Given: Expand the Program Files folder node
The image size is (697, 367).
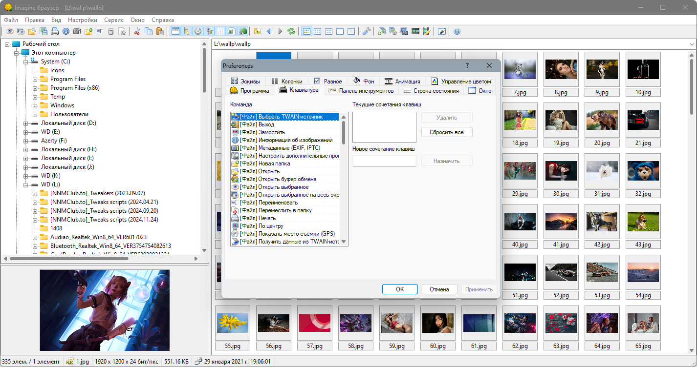Looking at the screenshot, I should pos(35,79).
